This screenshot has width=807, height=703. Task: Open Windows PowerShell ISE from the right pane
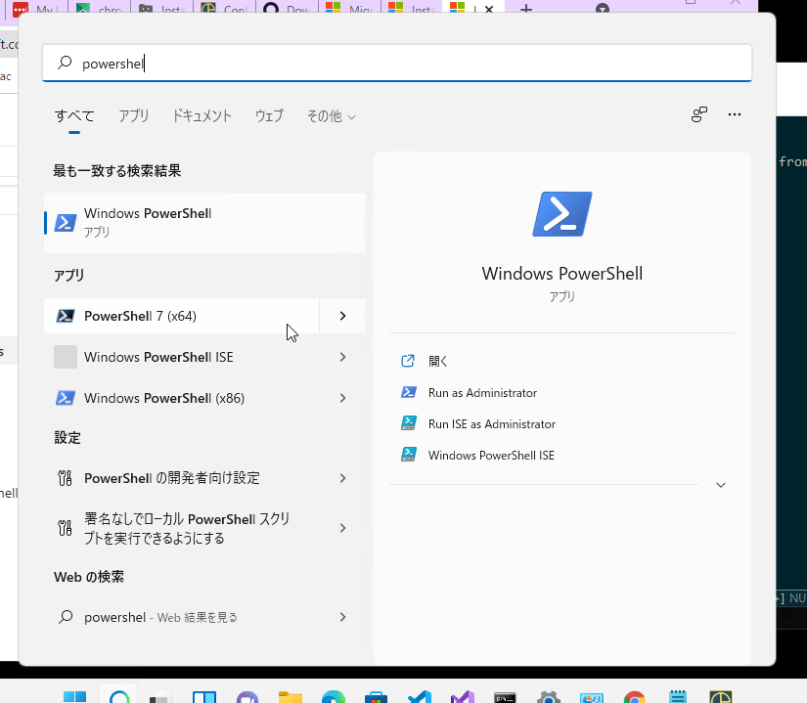pos(490,456)
